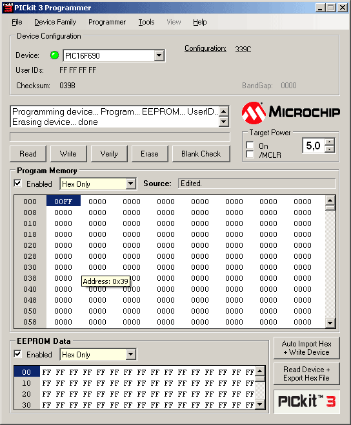Click the Read button
The height and width of the screenshot is (425, 351).
coord(28,154)
